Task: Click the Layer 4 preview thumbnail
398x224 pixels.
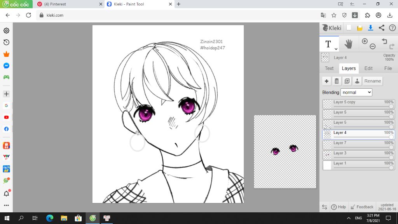Action: (325, 58)
